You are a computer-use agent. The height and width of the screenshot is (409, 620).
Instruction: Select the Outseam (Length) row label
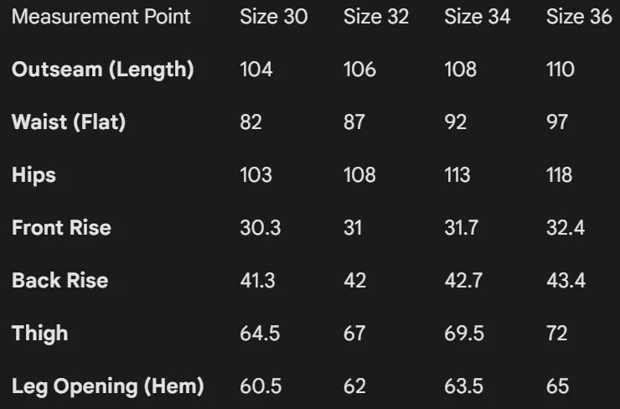(x=102, y=70)
